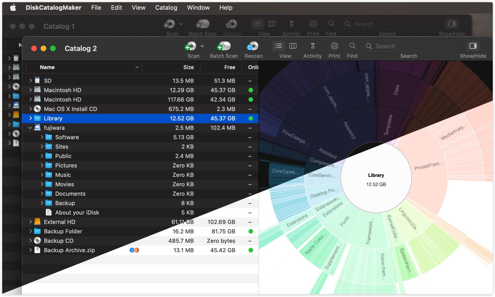Screen dimensions: 495x297
Task: Toggle the Show/Hide sidebar in Catalog 2
Action: coord(473,46)
